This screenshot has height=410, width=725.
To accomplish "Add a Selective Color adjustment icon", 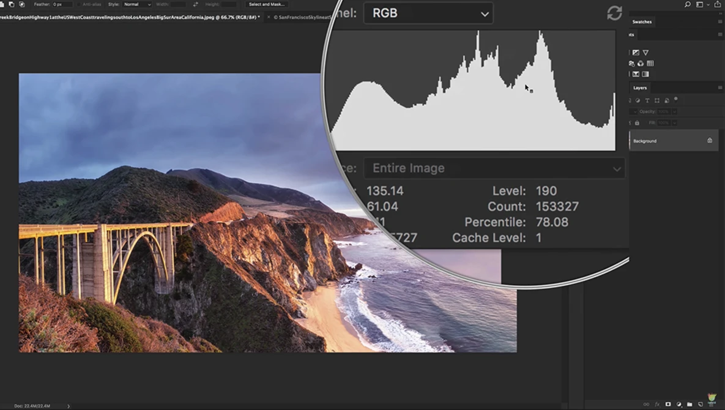I will (636, 74).
